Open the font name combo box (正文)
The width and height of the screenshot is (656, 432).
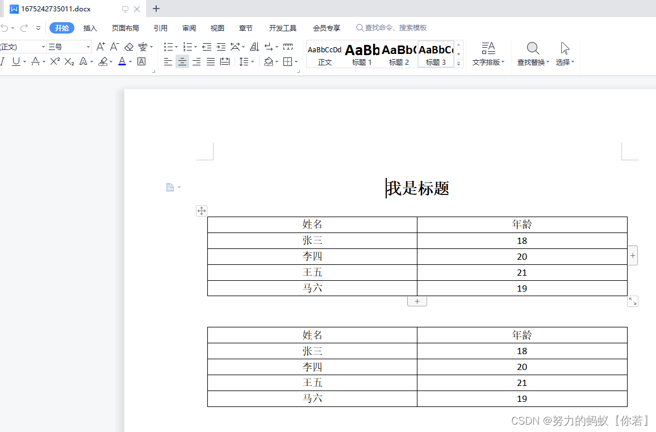click(23, 47)
